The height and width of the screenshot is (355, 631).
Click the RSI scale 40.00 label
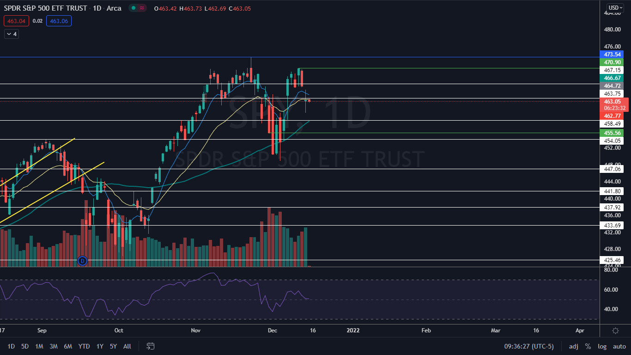pos(611,309)
